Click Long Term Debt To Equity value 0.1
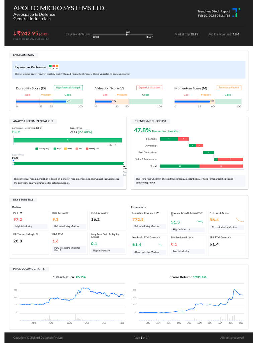The image size is (257, 343). click(94, 244)
